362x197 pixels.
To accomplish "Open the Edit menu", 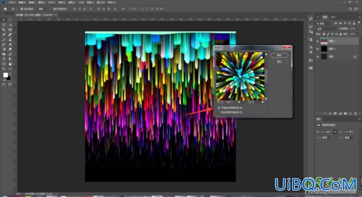I will (x=22, y=2).
